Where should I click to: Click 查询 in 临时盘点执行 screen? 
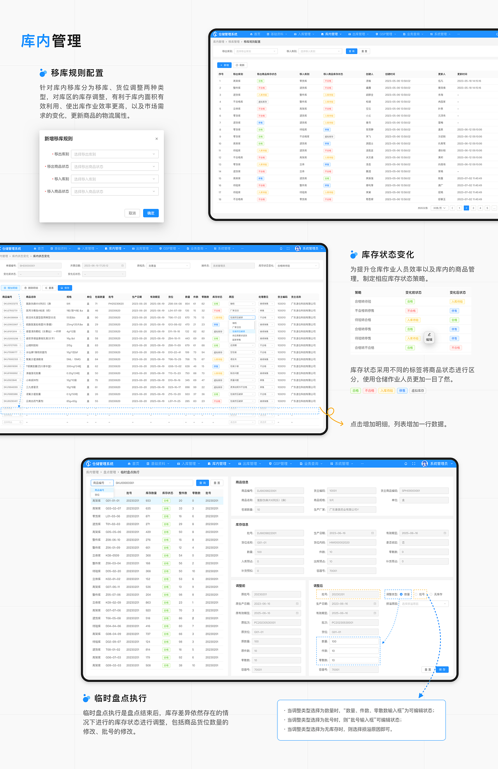(x=202, y=483)
